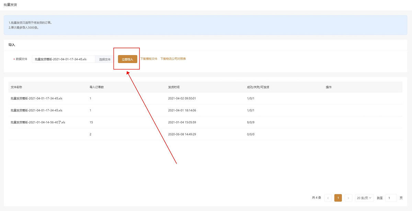Click the 发货时间 column header
The width and height of the screenshot is (412, 211).
point(174,87)
